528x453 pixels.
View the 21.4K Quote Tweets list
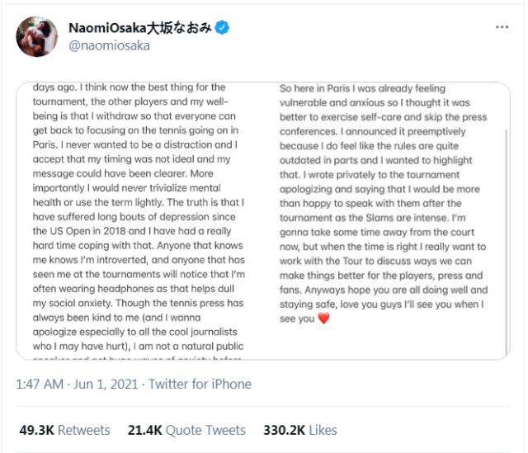[186, 430]
